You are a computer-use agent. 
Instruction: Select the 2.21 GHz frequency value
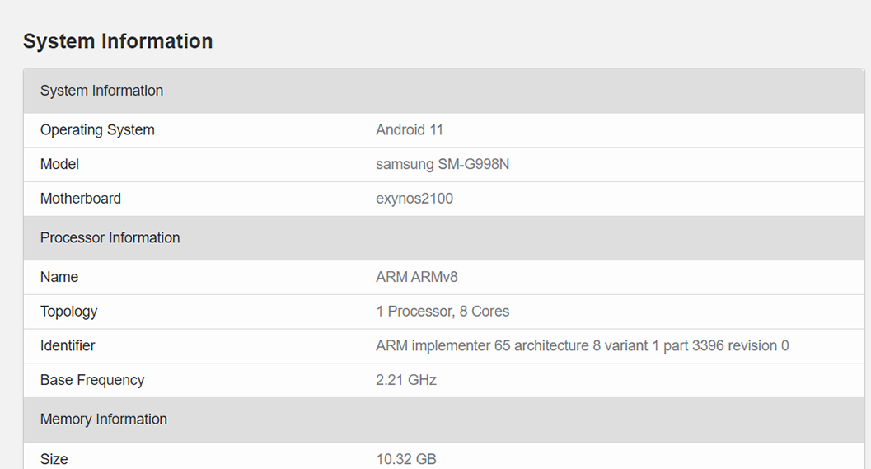coord(406,380)
